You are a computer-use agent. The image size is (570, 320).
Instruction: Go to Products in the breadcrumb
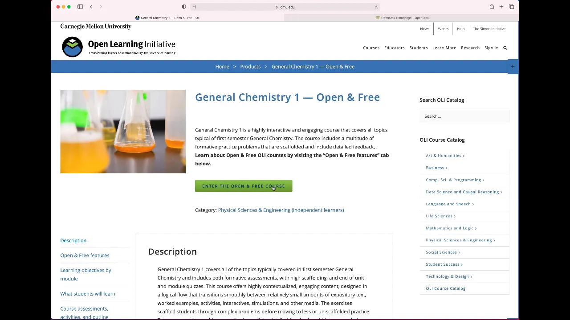[250, 67]
